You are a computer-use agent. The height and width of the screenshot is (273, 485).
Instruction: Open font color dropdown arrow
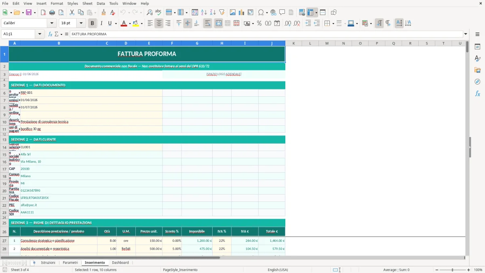[x=130, y=23]
